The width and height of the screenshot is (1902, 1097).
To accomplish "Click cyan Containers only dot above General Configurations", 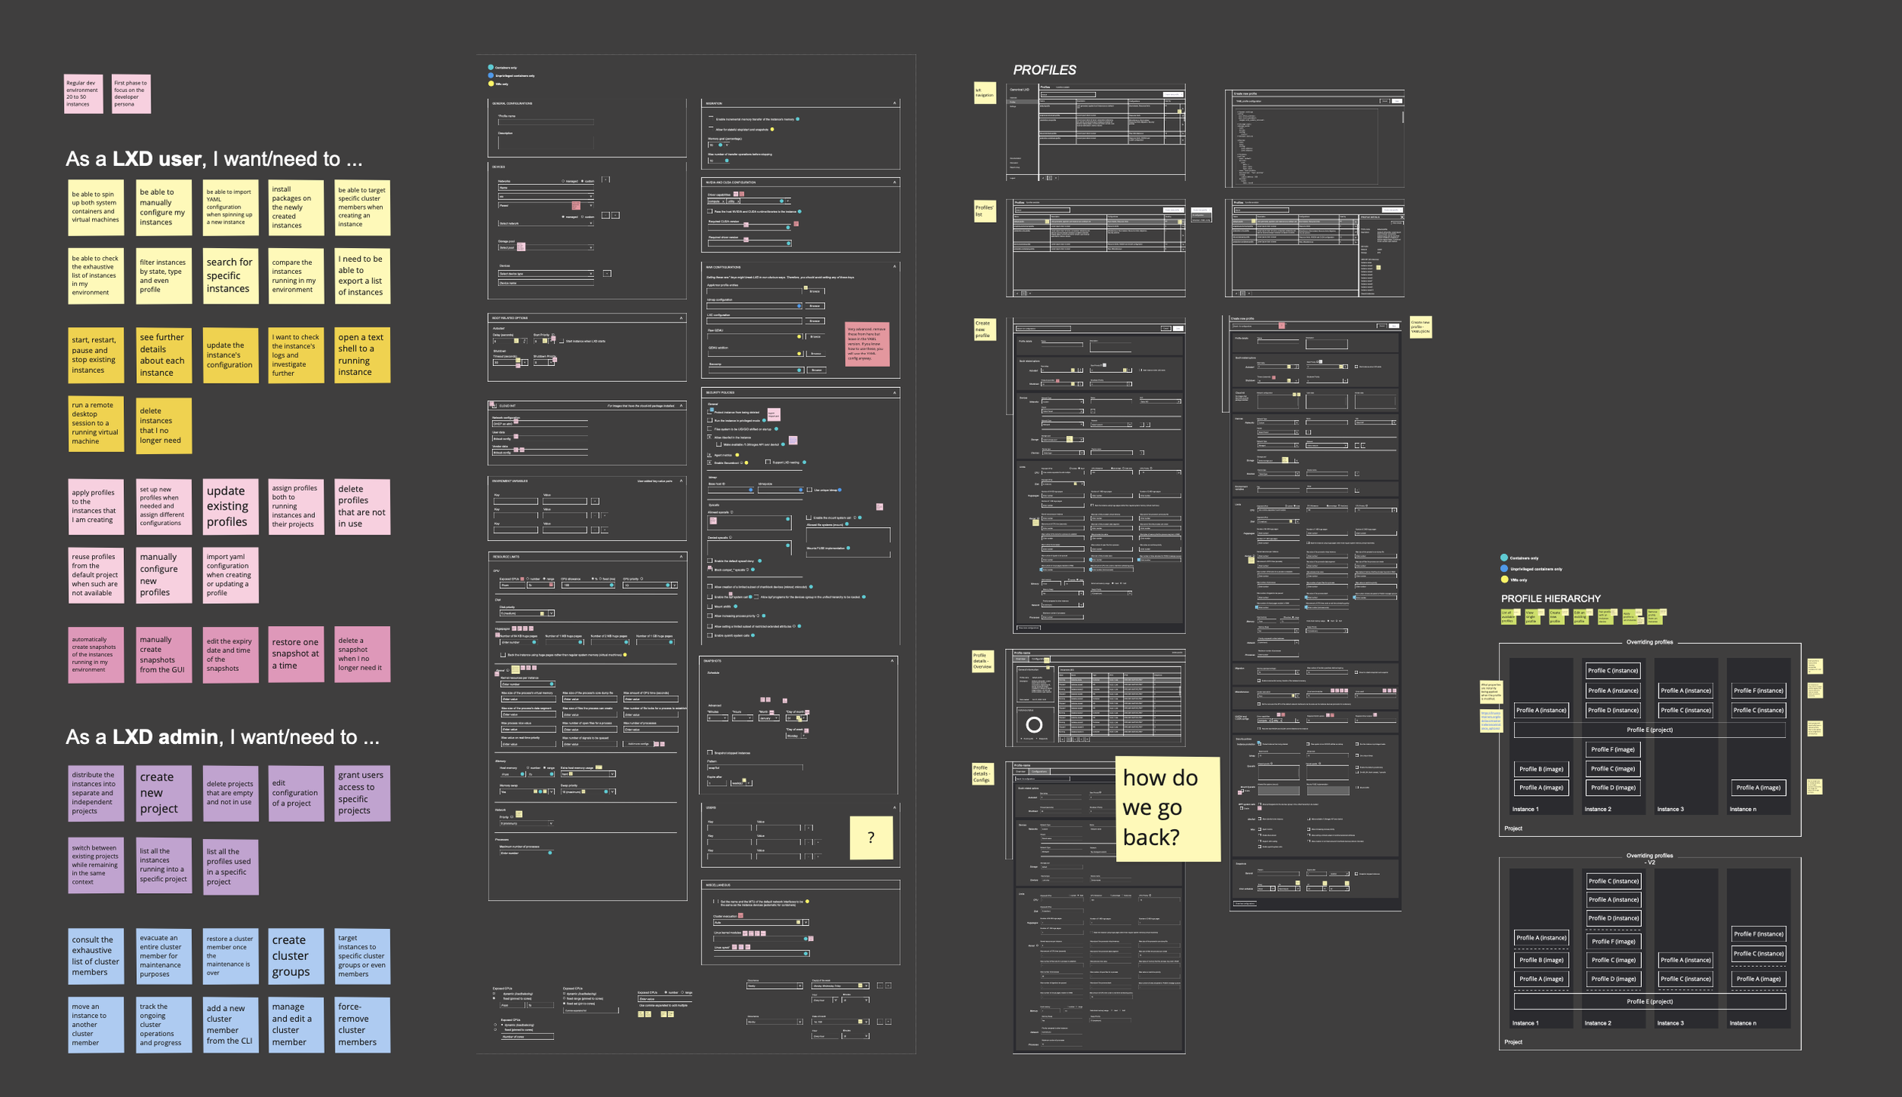I will pyautogui.click(x=491, y=68).
